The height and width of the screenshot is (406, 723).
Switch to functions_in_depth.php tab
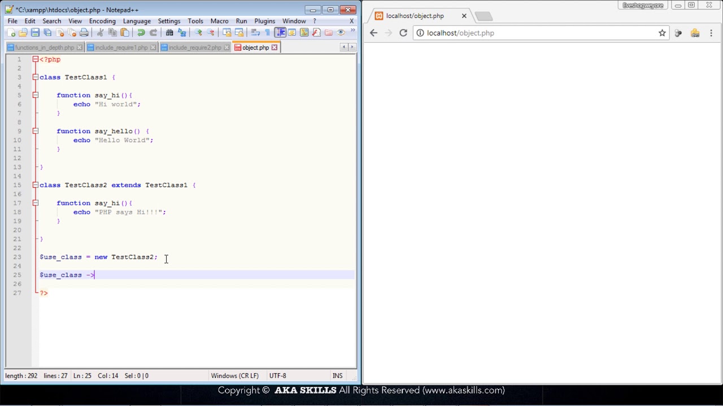[45, 47]
